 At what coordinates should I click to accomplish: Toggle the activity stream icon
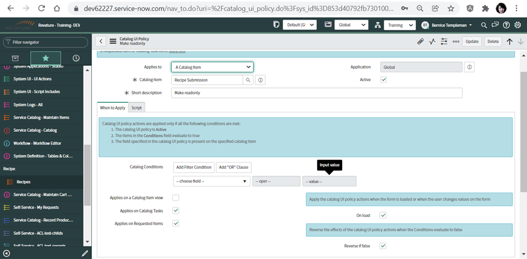(x=432, y=42)
